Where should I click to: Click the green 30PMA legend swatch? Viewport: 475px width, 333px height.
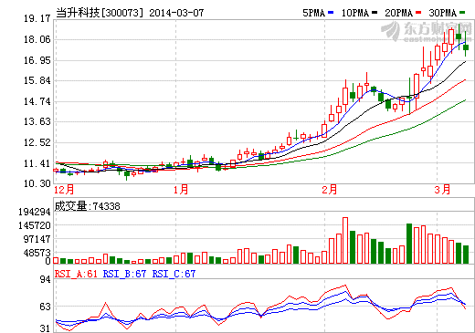click(462, 13)
